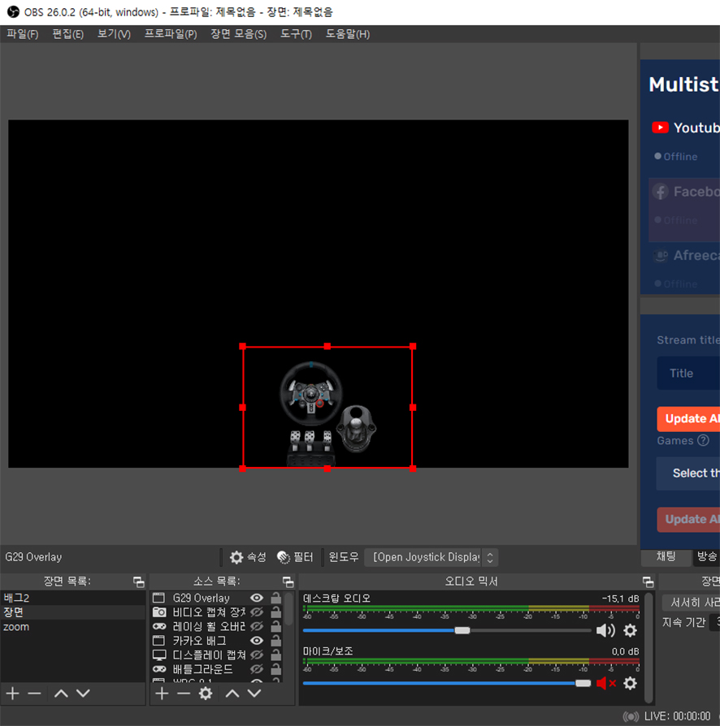
Task: Click the Stream Title input field
Action: click(x=688, y=374)
